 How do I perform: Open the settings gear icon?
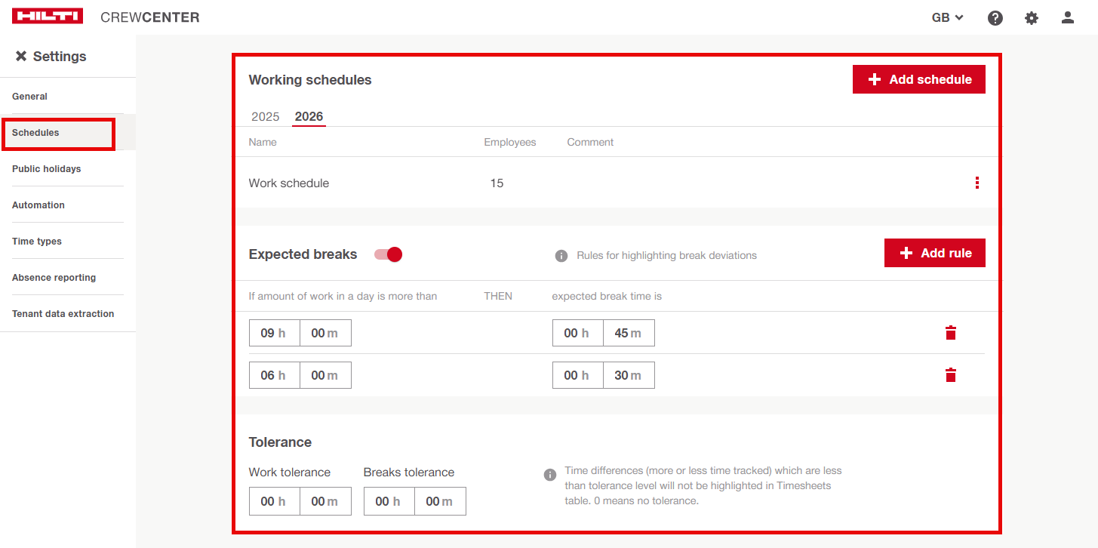coord(1032,17)
